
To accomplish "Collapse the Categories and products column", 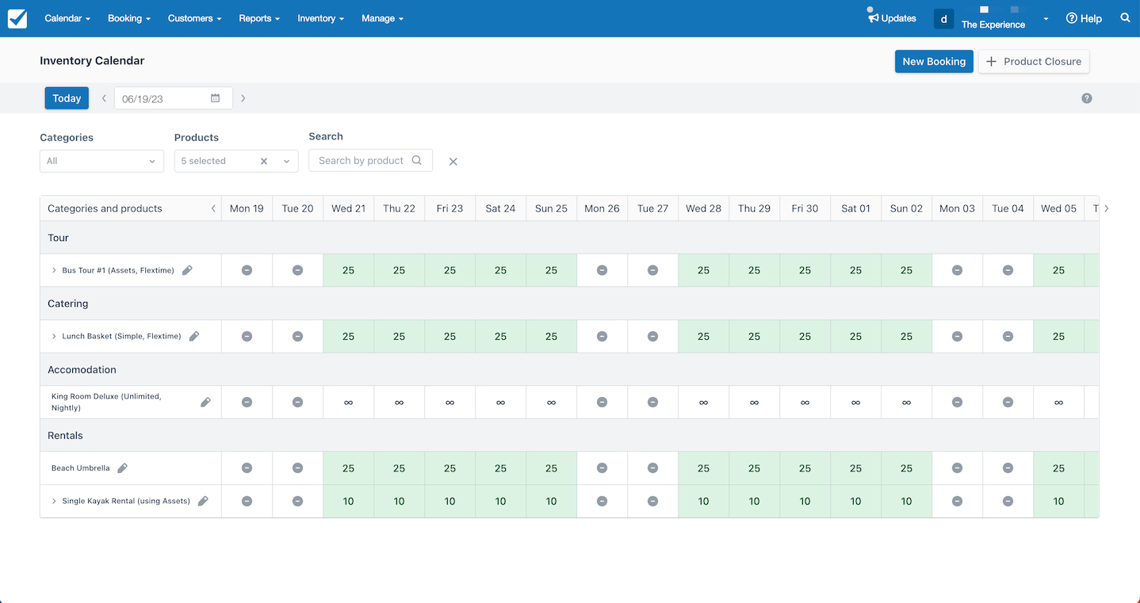I will 212,208.
